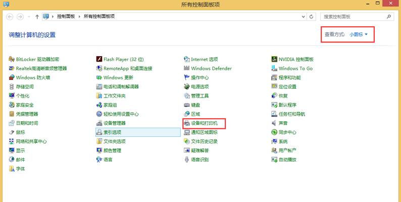The height and width of the screenshot is (202, 401).
Task: Open the Windows To Go icon
Action: click(274, 68)
